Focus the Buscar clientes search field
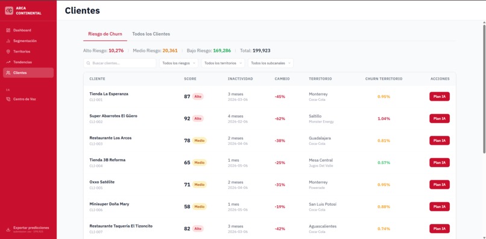This screenshot has width=486, height=239. point(119,63)
